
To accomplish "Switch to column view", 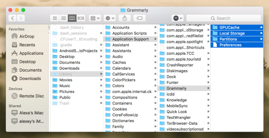I will point(72,18).
